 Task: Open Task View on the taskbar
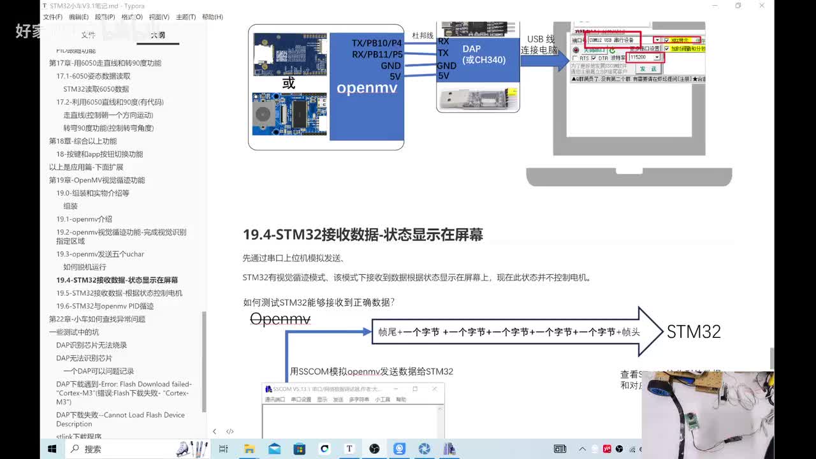point(223,449)
